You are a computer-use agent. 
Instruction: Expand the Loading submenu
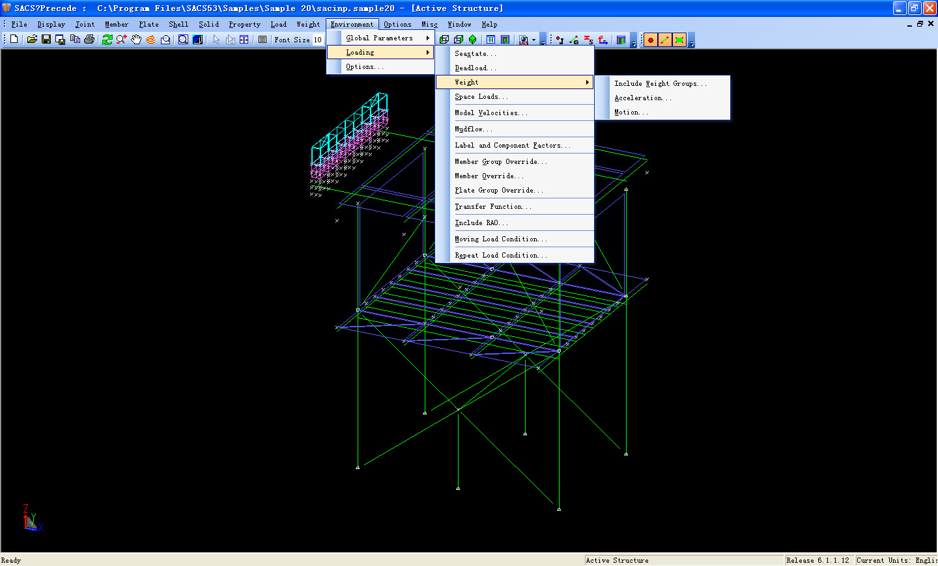[380, 52]
